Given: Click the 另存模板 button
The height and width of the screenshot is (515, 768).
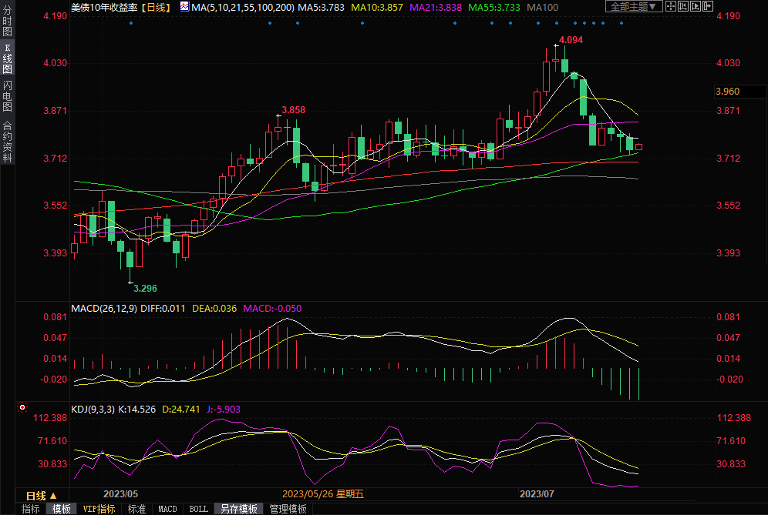Looking at the screenshot, I should click(x=238, y=509).
